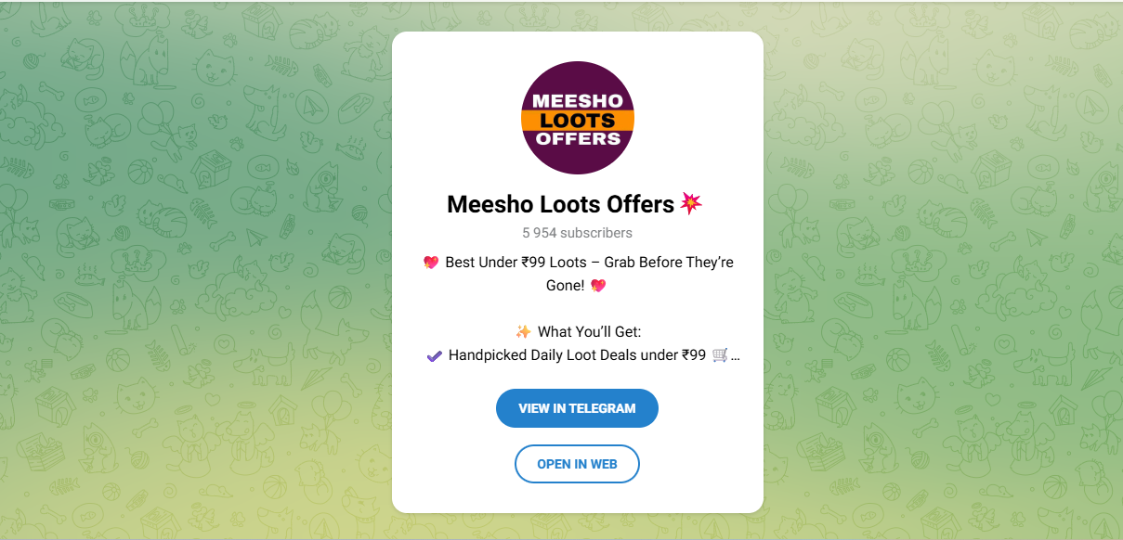This screenshot has height=540, width=1123.
Task: Click the orange LOOTS band in the logo
Action: tap(577, 121)
